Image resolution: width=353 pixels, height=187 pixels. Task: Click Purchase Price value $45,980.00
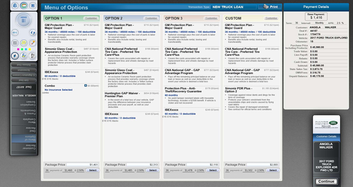(317, 47)
